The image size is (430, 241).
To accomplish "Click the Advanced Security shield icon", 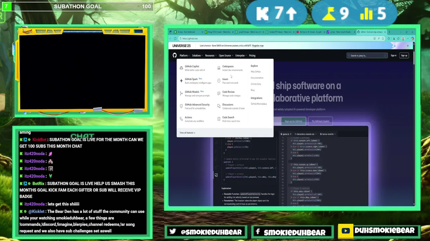I will pos(181,106).
